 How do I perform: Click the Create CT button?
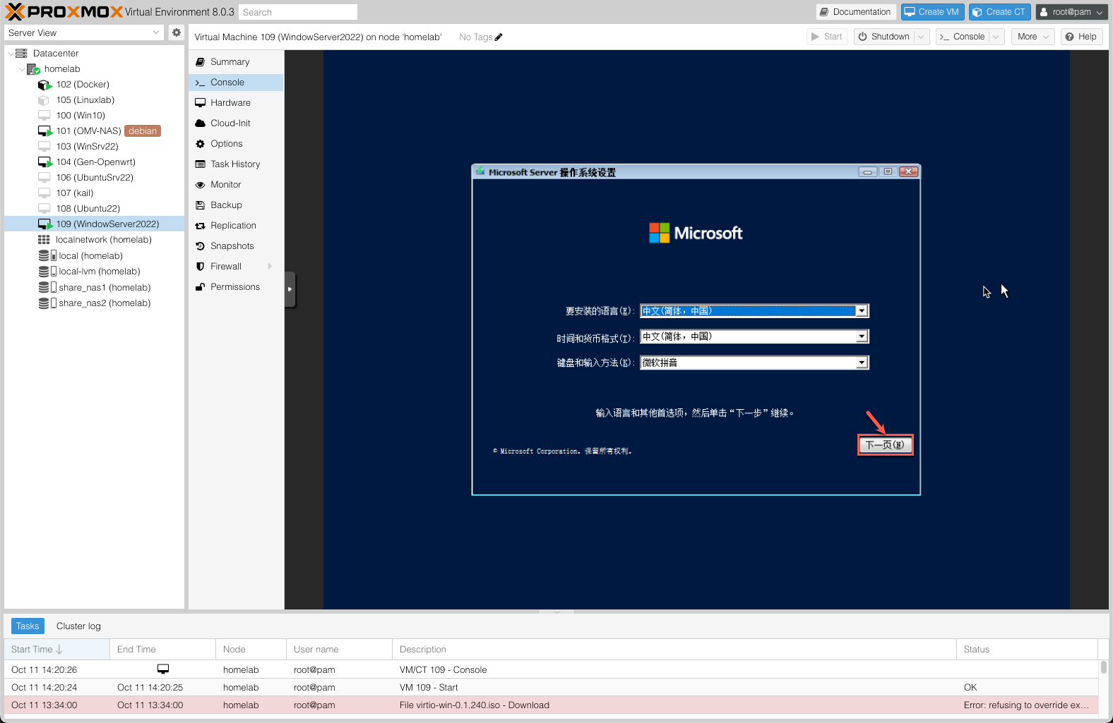point(999,12)
